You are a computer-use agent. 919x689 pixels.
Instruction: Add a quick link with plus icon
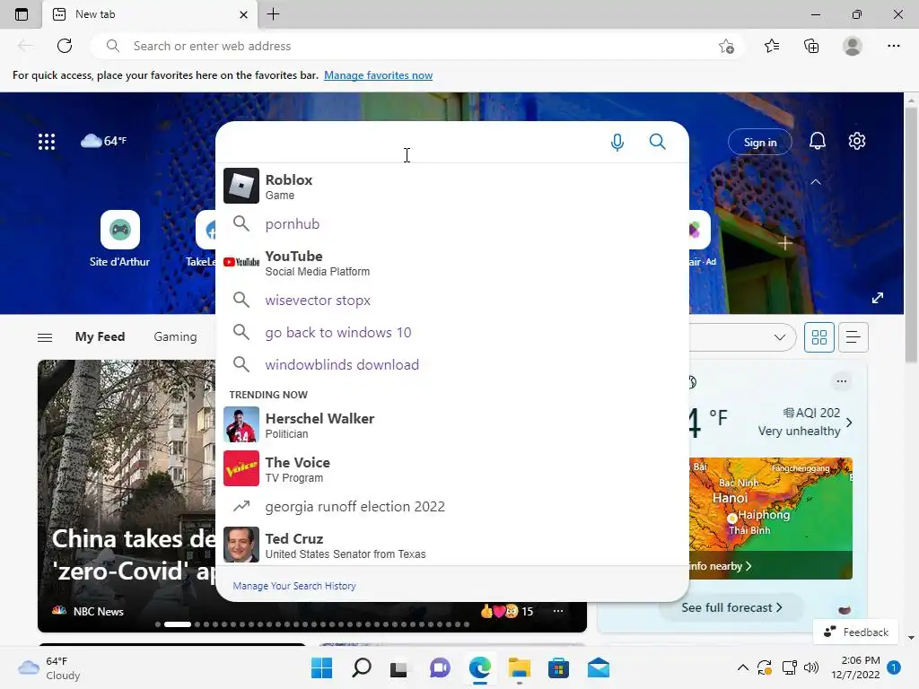click(x=785, y=242)
